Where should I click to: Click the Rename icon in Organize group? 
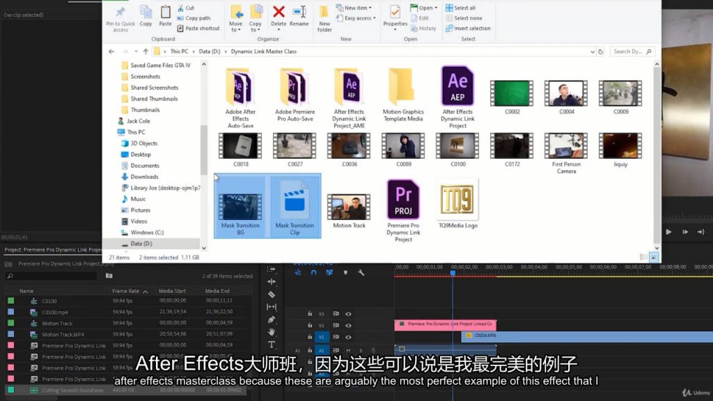point(299,12)
